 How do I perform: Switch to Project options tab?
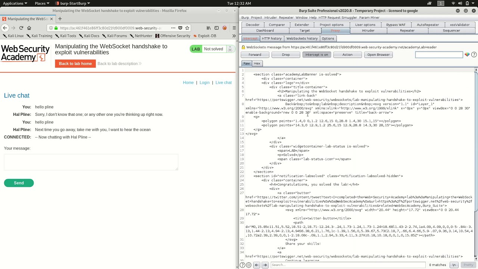click(x=332, y=25)
